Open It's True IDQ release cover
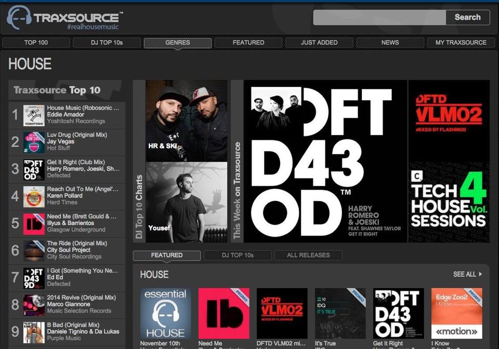This screenshot has height=349, width=499. pos(340,314)
